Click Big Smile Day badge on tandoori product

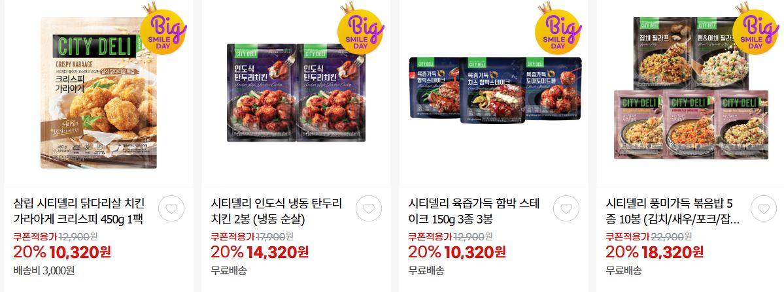pyautogui.click(x=360, y=29)
